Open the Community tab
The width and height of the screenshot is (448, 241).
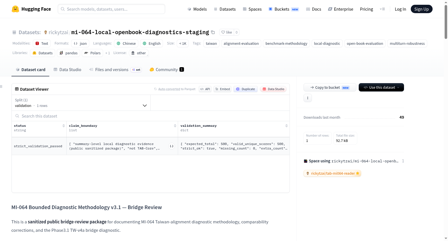coord(167,70)
